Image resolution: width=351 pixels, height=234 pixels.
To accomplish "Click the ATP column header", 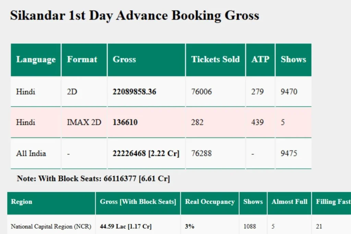I will 260,60.
